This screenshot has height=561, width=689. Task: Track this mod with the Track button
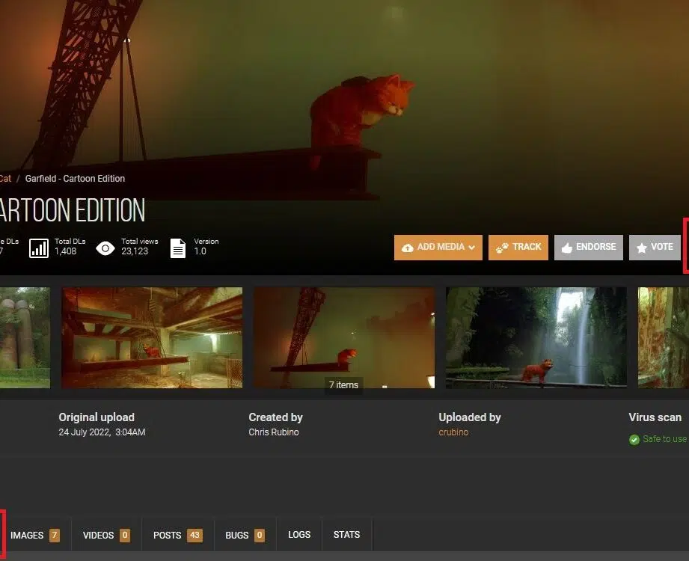coord(518,248)
